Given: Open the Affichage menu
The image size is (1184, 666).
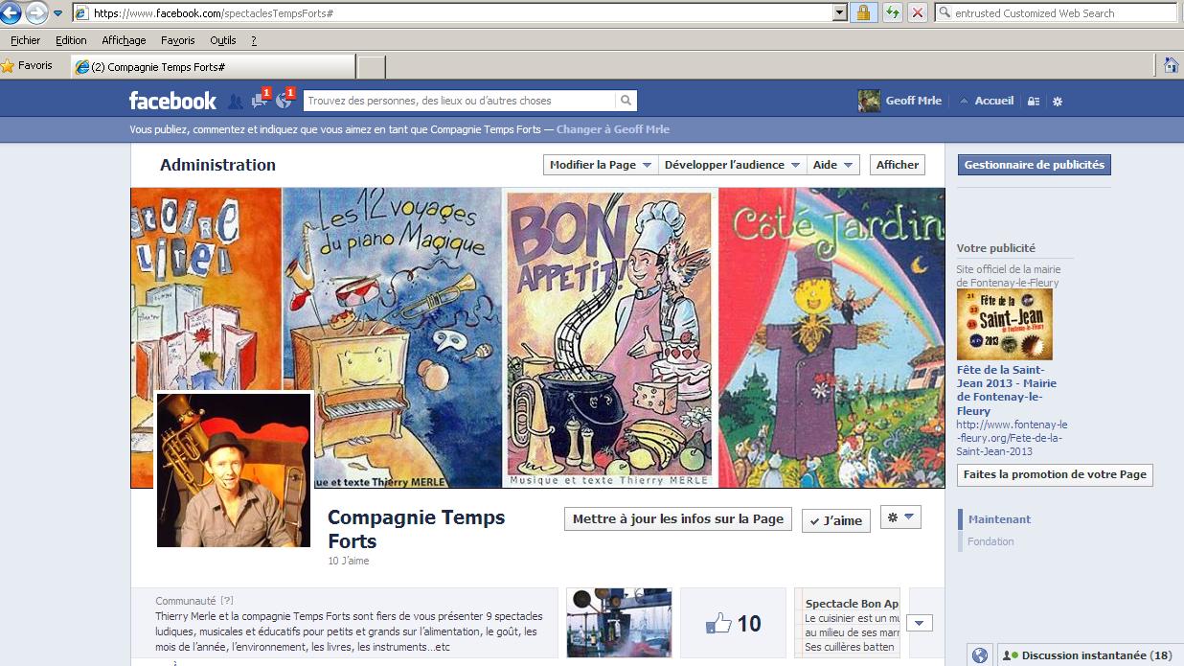Looking at the screenshot, I should click(124, 40).
